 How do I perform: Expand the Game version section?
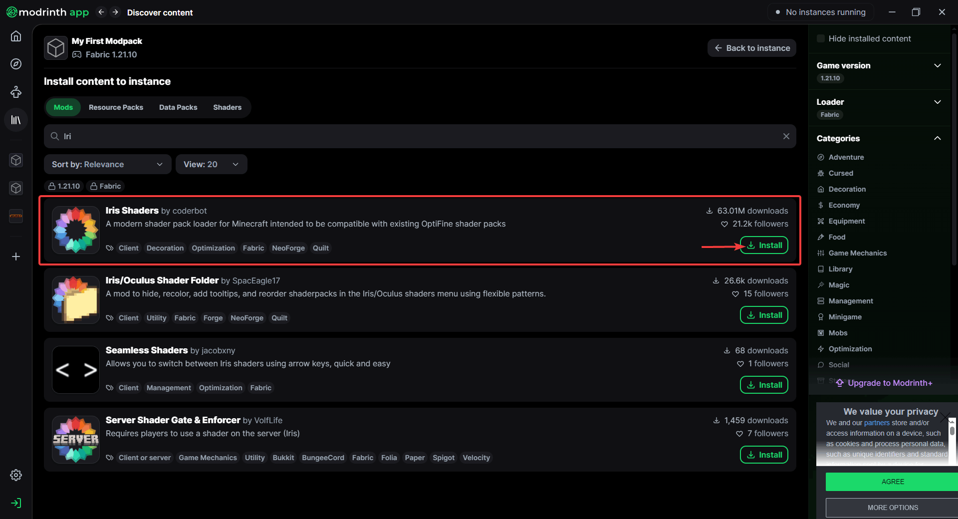coord(937,65)
